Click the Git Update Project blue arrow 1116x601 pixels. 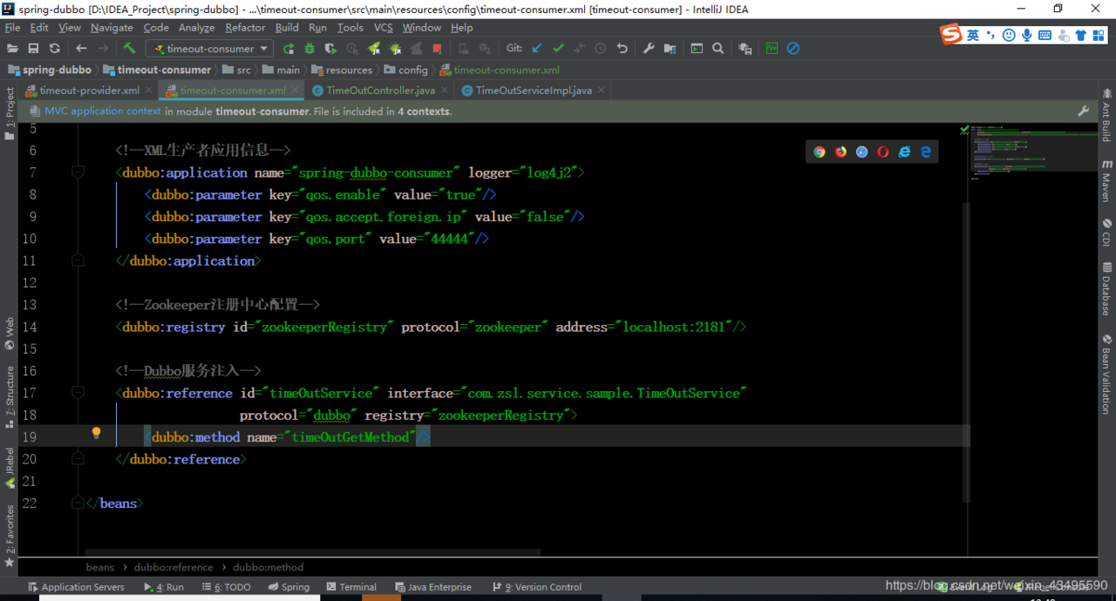pos(537,49)
